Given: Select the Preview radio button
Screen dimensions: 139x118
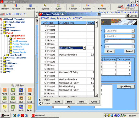Looking at the screenshot, I should click(40, 100).
